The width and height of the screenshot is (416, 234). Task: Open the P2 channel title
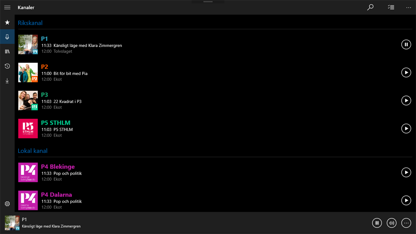click(x=44, y=67)
